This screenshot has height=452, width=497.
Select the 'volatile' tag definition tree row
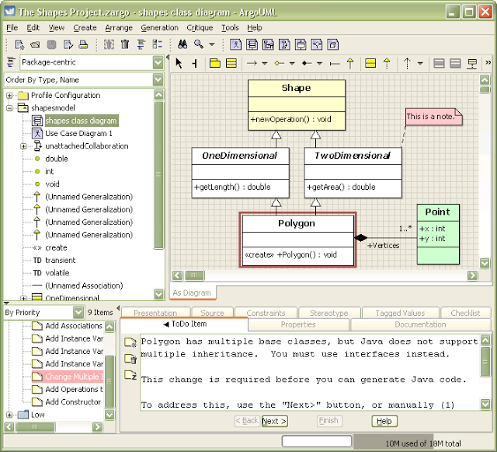[51, 273]
